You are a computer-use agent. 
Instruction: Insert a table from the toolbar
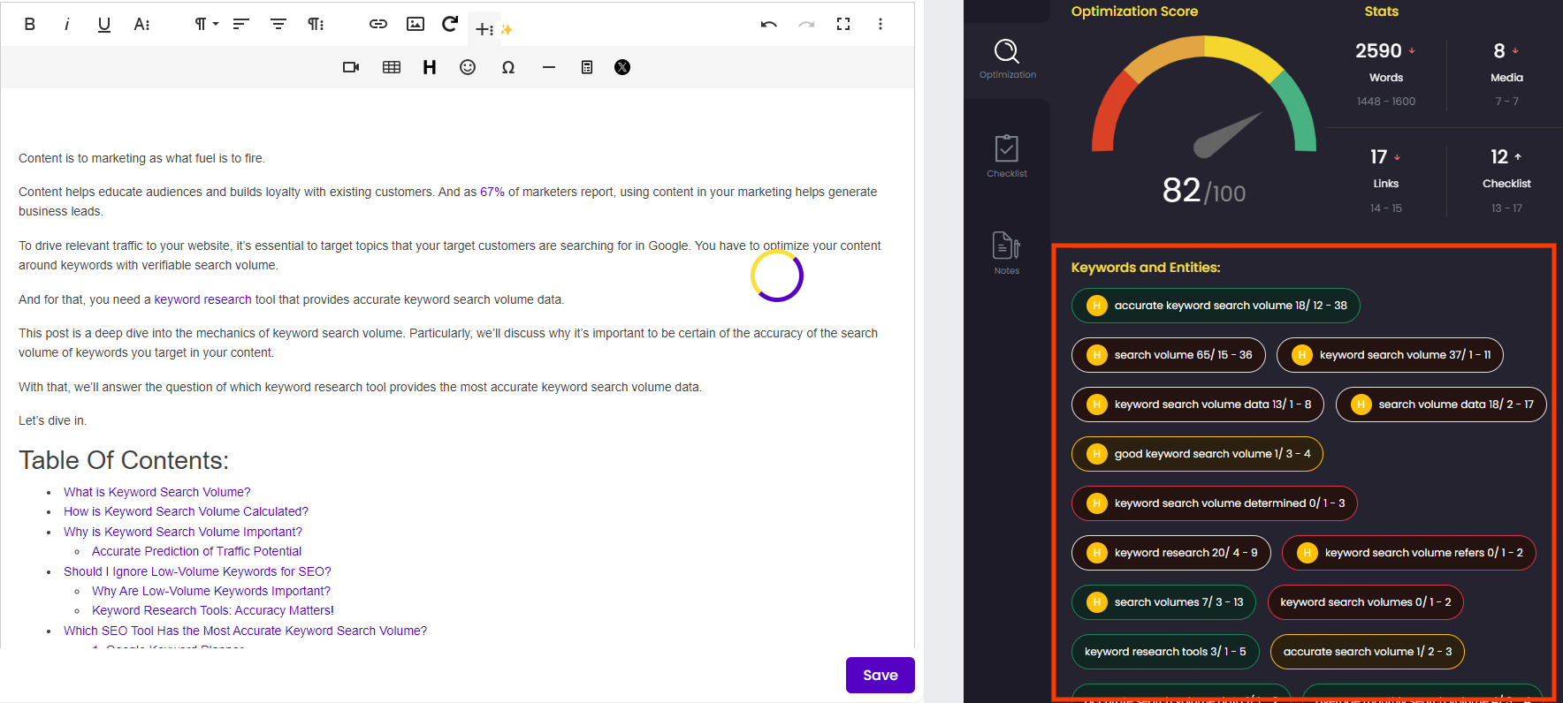coord(392,67)
